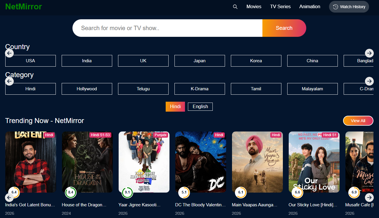The height and width of the screenshot is (218, 379).
Task: Click the left arrow of the Category row
Action: [x=10, y=81]
